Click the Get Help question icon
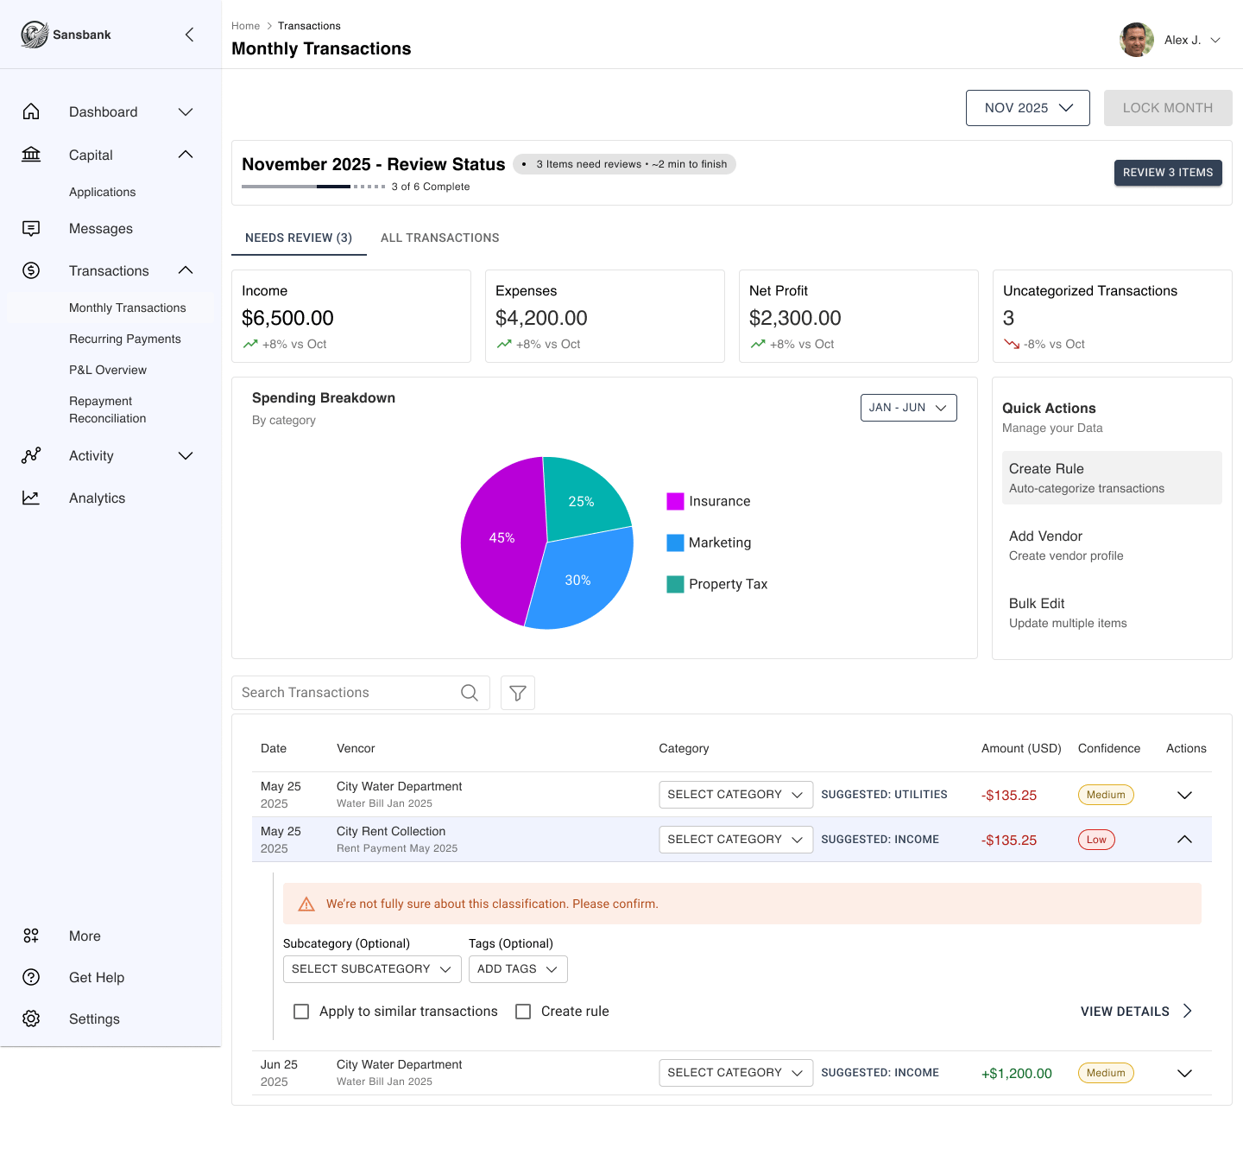 pyautogui.click(x=31, y=978)
